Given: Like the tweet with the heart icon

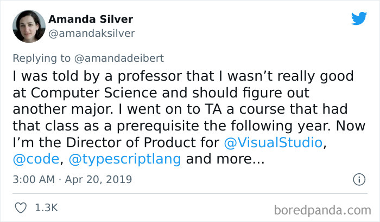Looking at the screenshot, I should coord(22,207).
